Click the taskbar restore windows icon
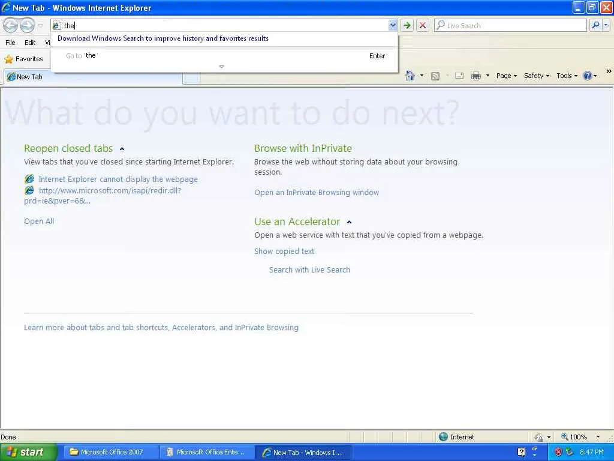Viewport: 614px width, 461px height. (535, 448)
